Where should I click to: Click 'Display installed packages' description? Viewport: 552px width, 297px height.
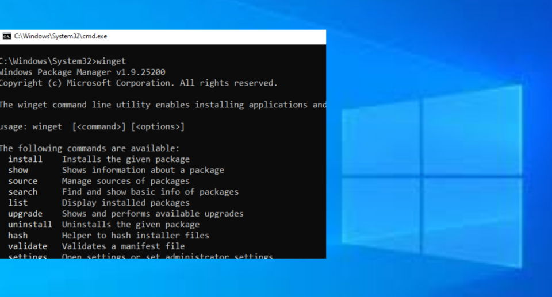126,203
